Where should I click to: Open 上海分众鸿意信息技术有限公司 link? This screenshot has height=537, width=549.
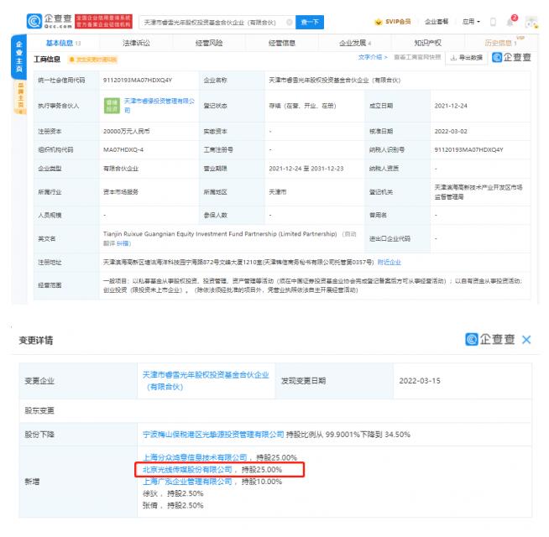tap(195, 457)
